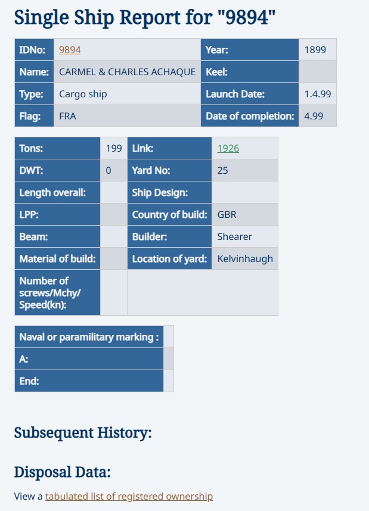Select the ship name CARMEL & CHARLES ACHAQUE

(x=127, y=72)
